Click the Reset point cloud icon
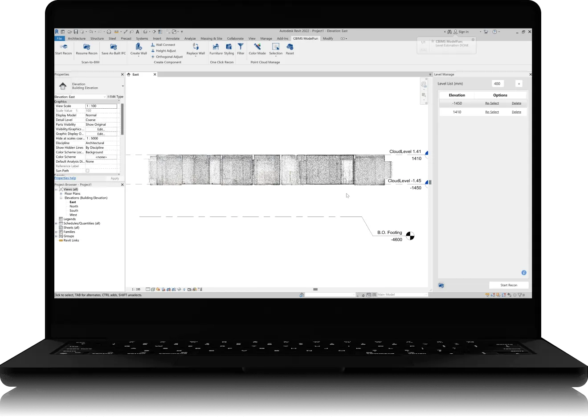The image size is (588, 417). tap(290, 47)
